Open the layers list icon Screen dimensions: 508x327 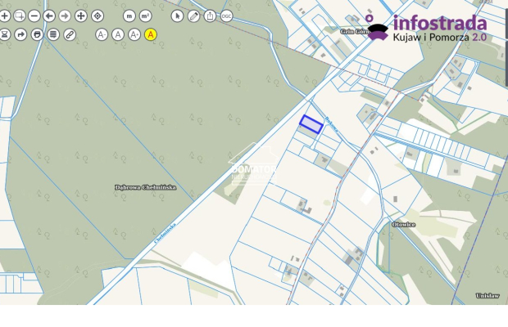[x=52, y=34]
